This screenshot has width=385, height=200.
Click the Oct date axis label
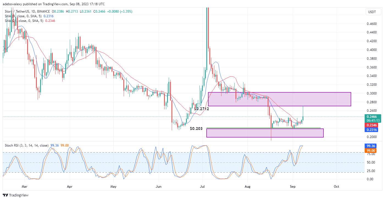(336, 186)
